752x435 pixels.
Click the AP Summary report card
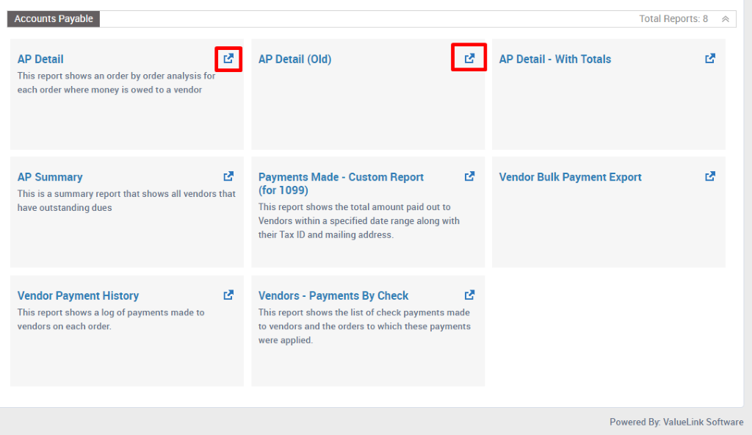pos(126,212)
